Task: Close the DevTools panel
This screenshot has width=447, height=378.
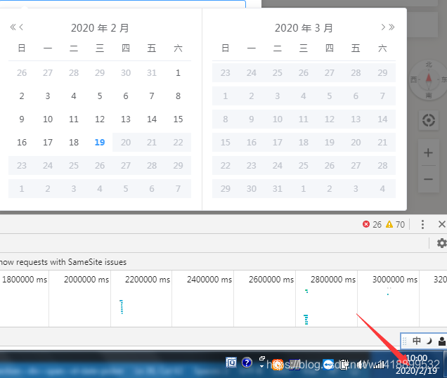Action: [441, 224]
